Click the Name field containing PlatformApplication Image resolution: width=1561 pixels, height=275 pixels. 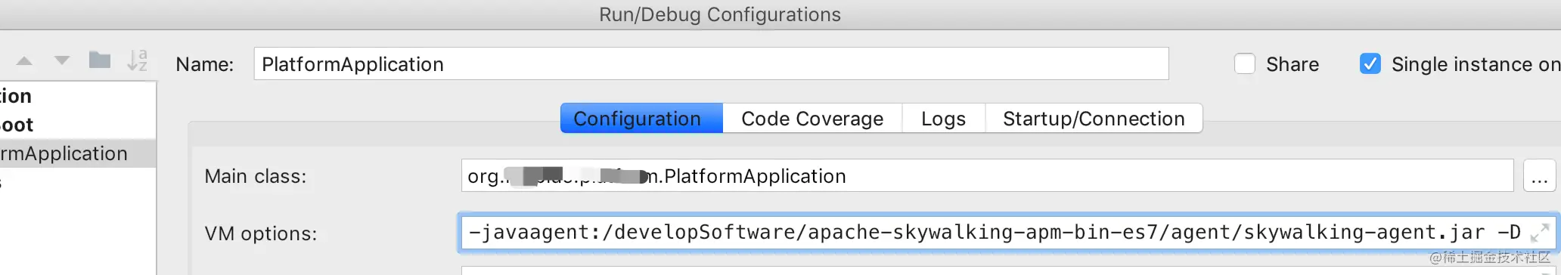711,63
